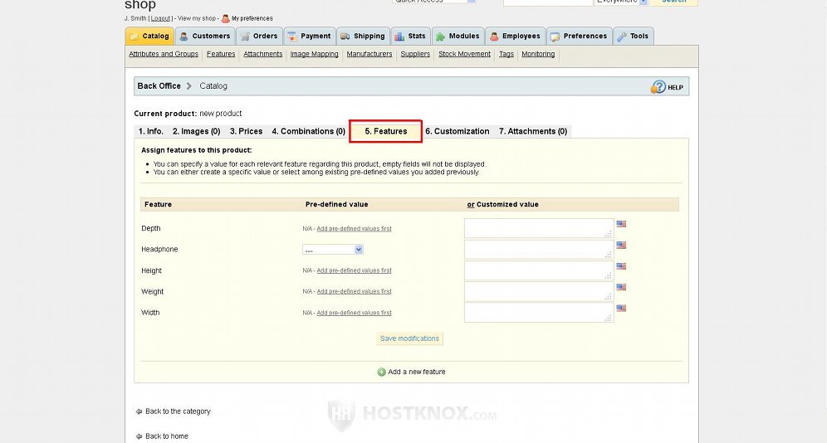Click the green plus Add a new feature icon

[x=382, y=372]
